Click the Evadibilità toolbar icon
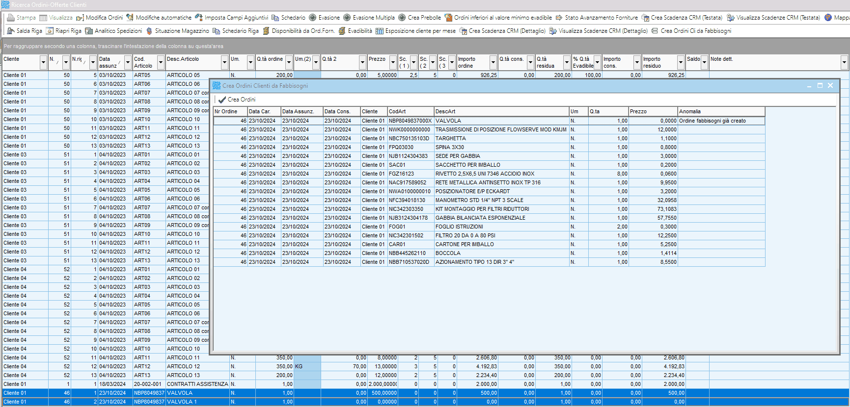This screenshot has width=850, height=407. point(342,31)
